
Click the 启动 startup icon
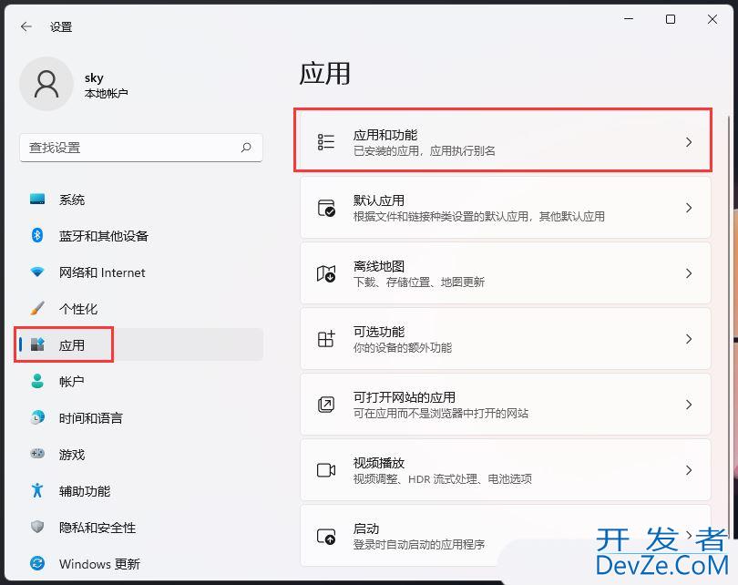(x=325, y=536)
